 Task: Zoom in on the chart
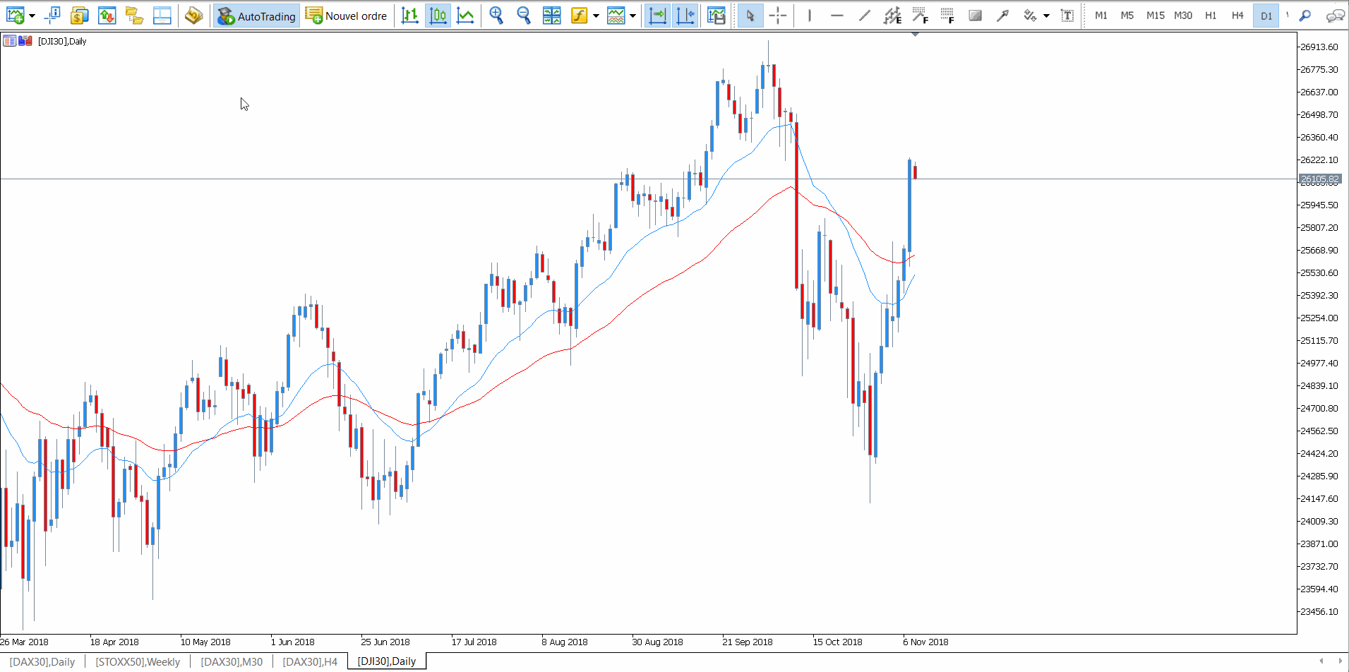pos(496,15)
